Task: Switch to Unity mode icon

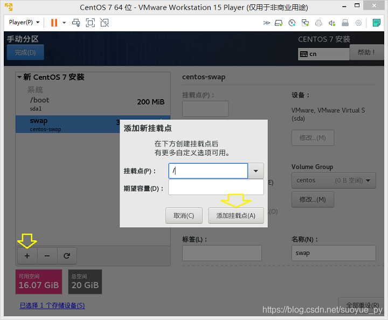Action: point(105,23)
